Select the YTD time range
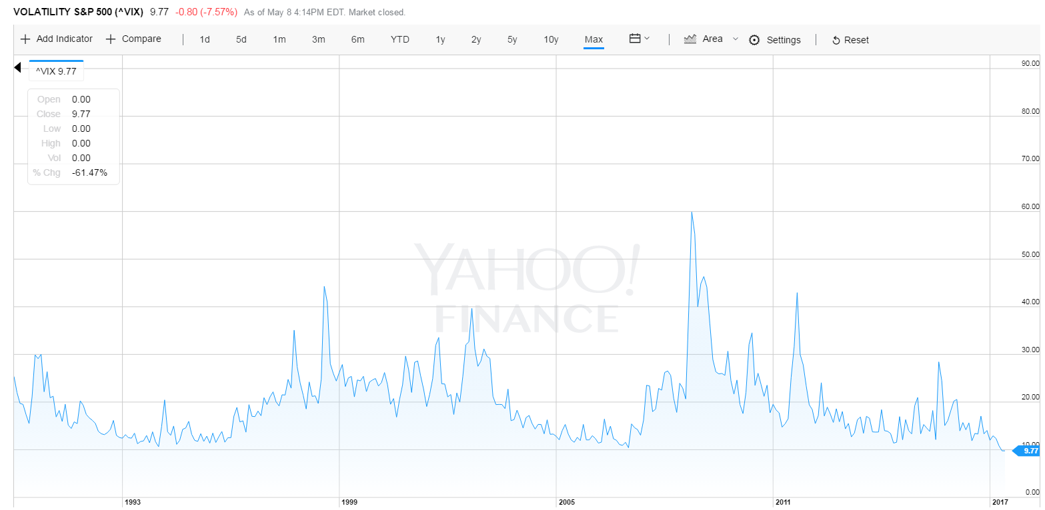This screenshot has height=510, width=1045. 400,39
